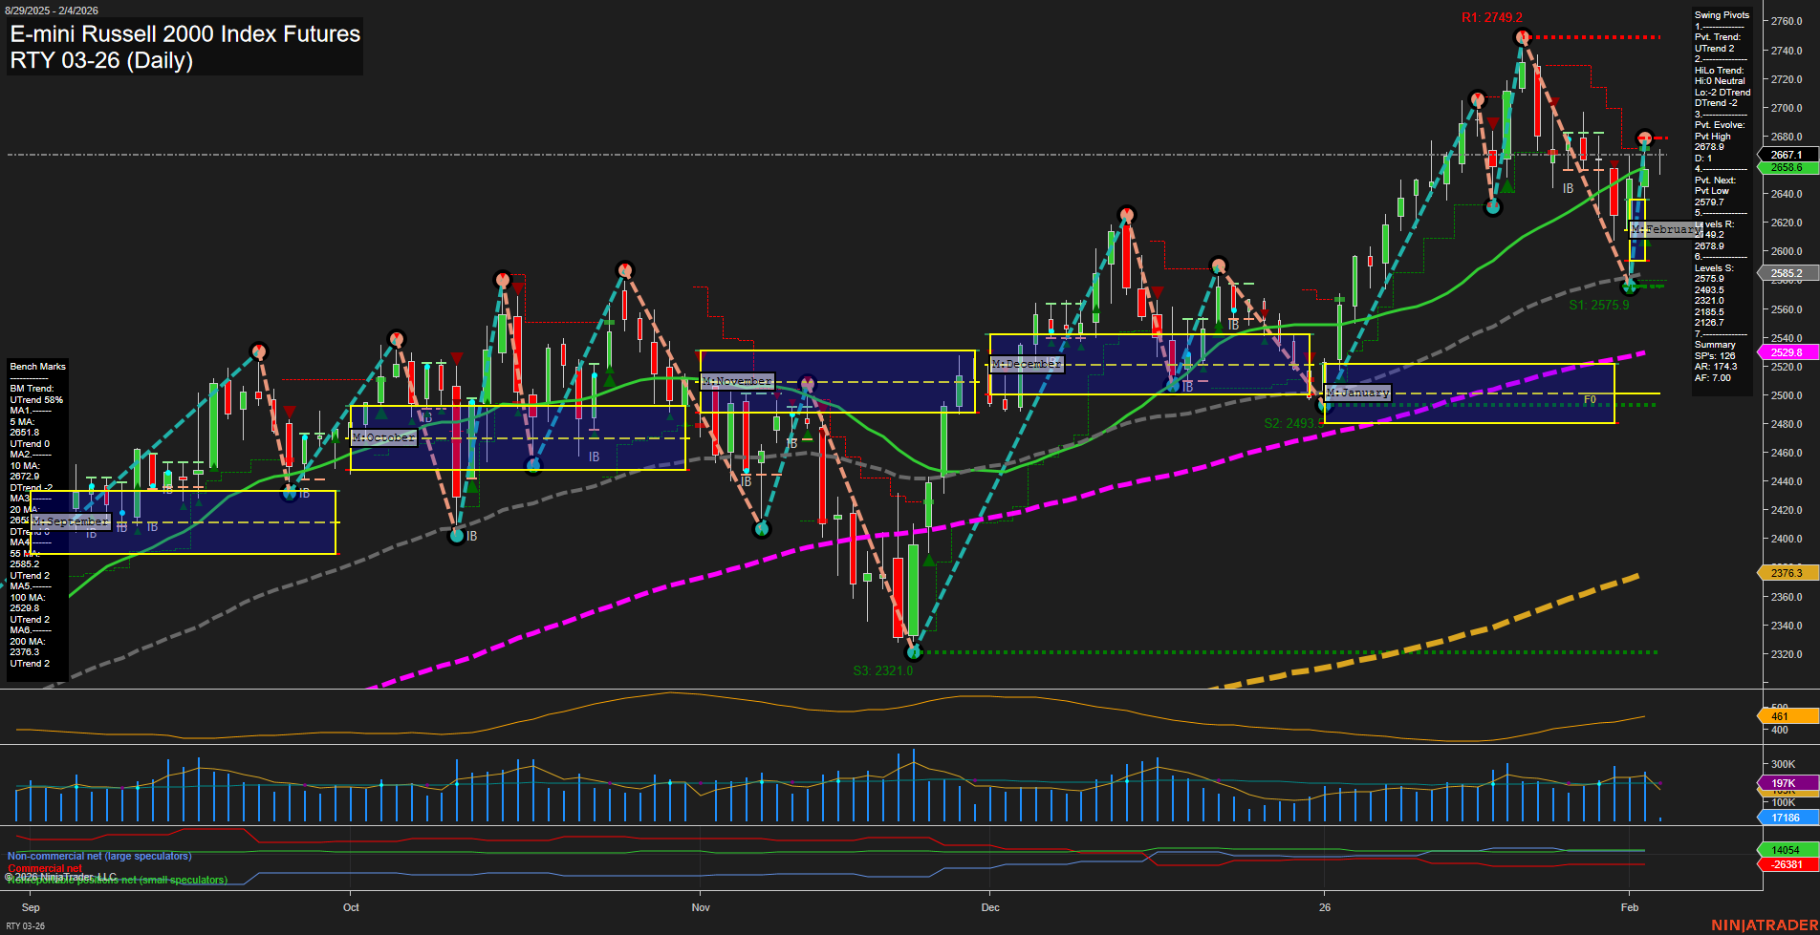Select the RTY 03-26 series label
1820x935 pixels.
click(26, 924)
